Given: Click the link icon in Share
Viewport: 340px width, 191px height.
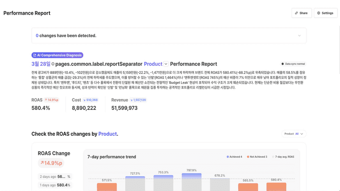Looking at the screenshot, I should pyautogui.click(x=296, y=13).
